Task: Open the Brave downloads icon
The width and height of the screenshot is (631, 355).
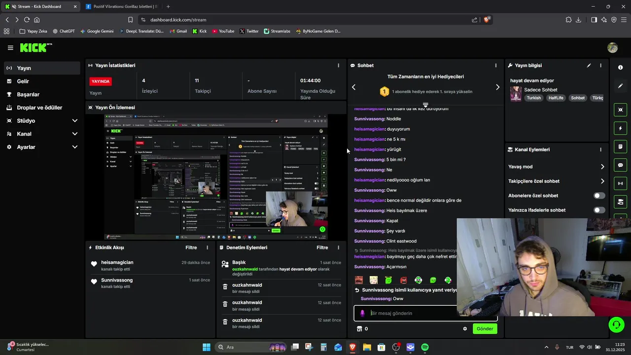Action: 579,20
